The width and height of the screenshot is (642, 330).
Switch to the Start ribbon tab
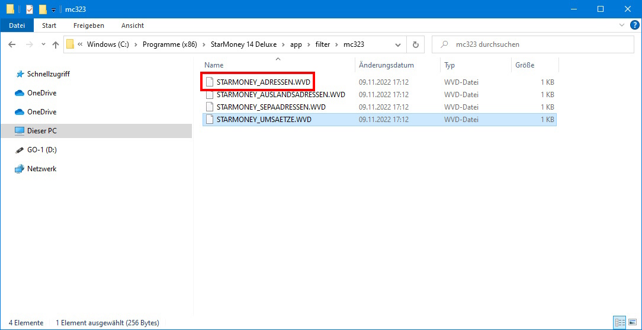pyautogui.click(x=49, y=25)
